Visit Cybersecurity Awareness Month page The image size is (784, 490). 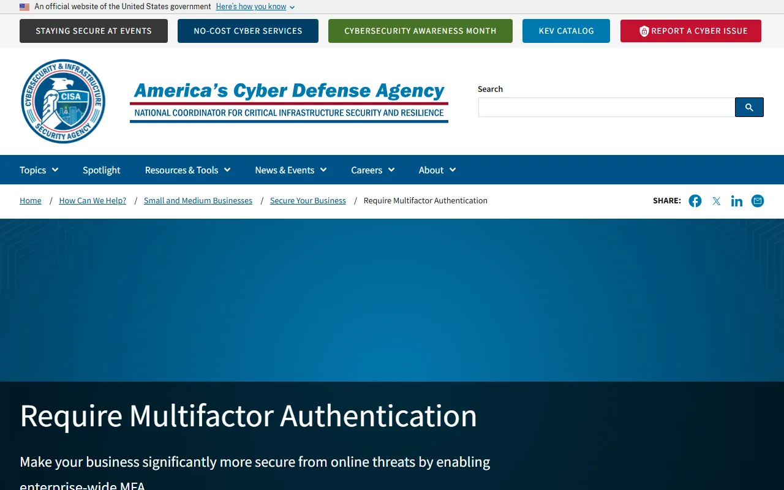(x=420, y=31)
